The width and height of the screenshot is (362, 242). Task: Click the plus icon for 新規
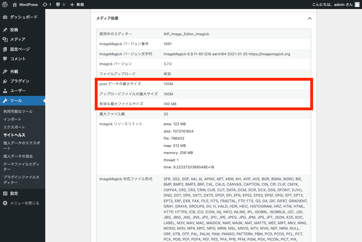click(x=72, y=5)
